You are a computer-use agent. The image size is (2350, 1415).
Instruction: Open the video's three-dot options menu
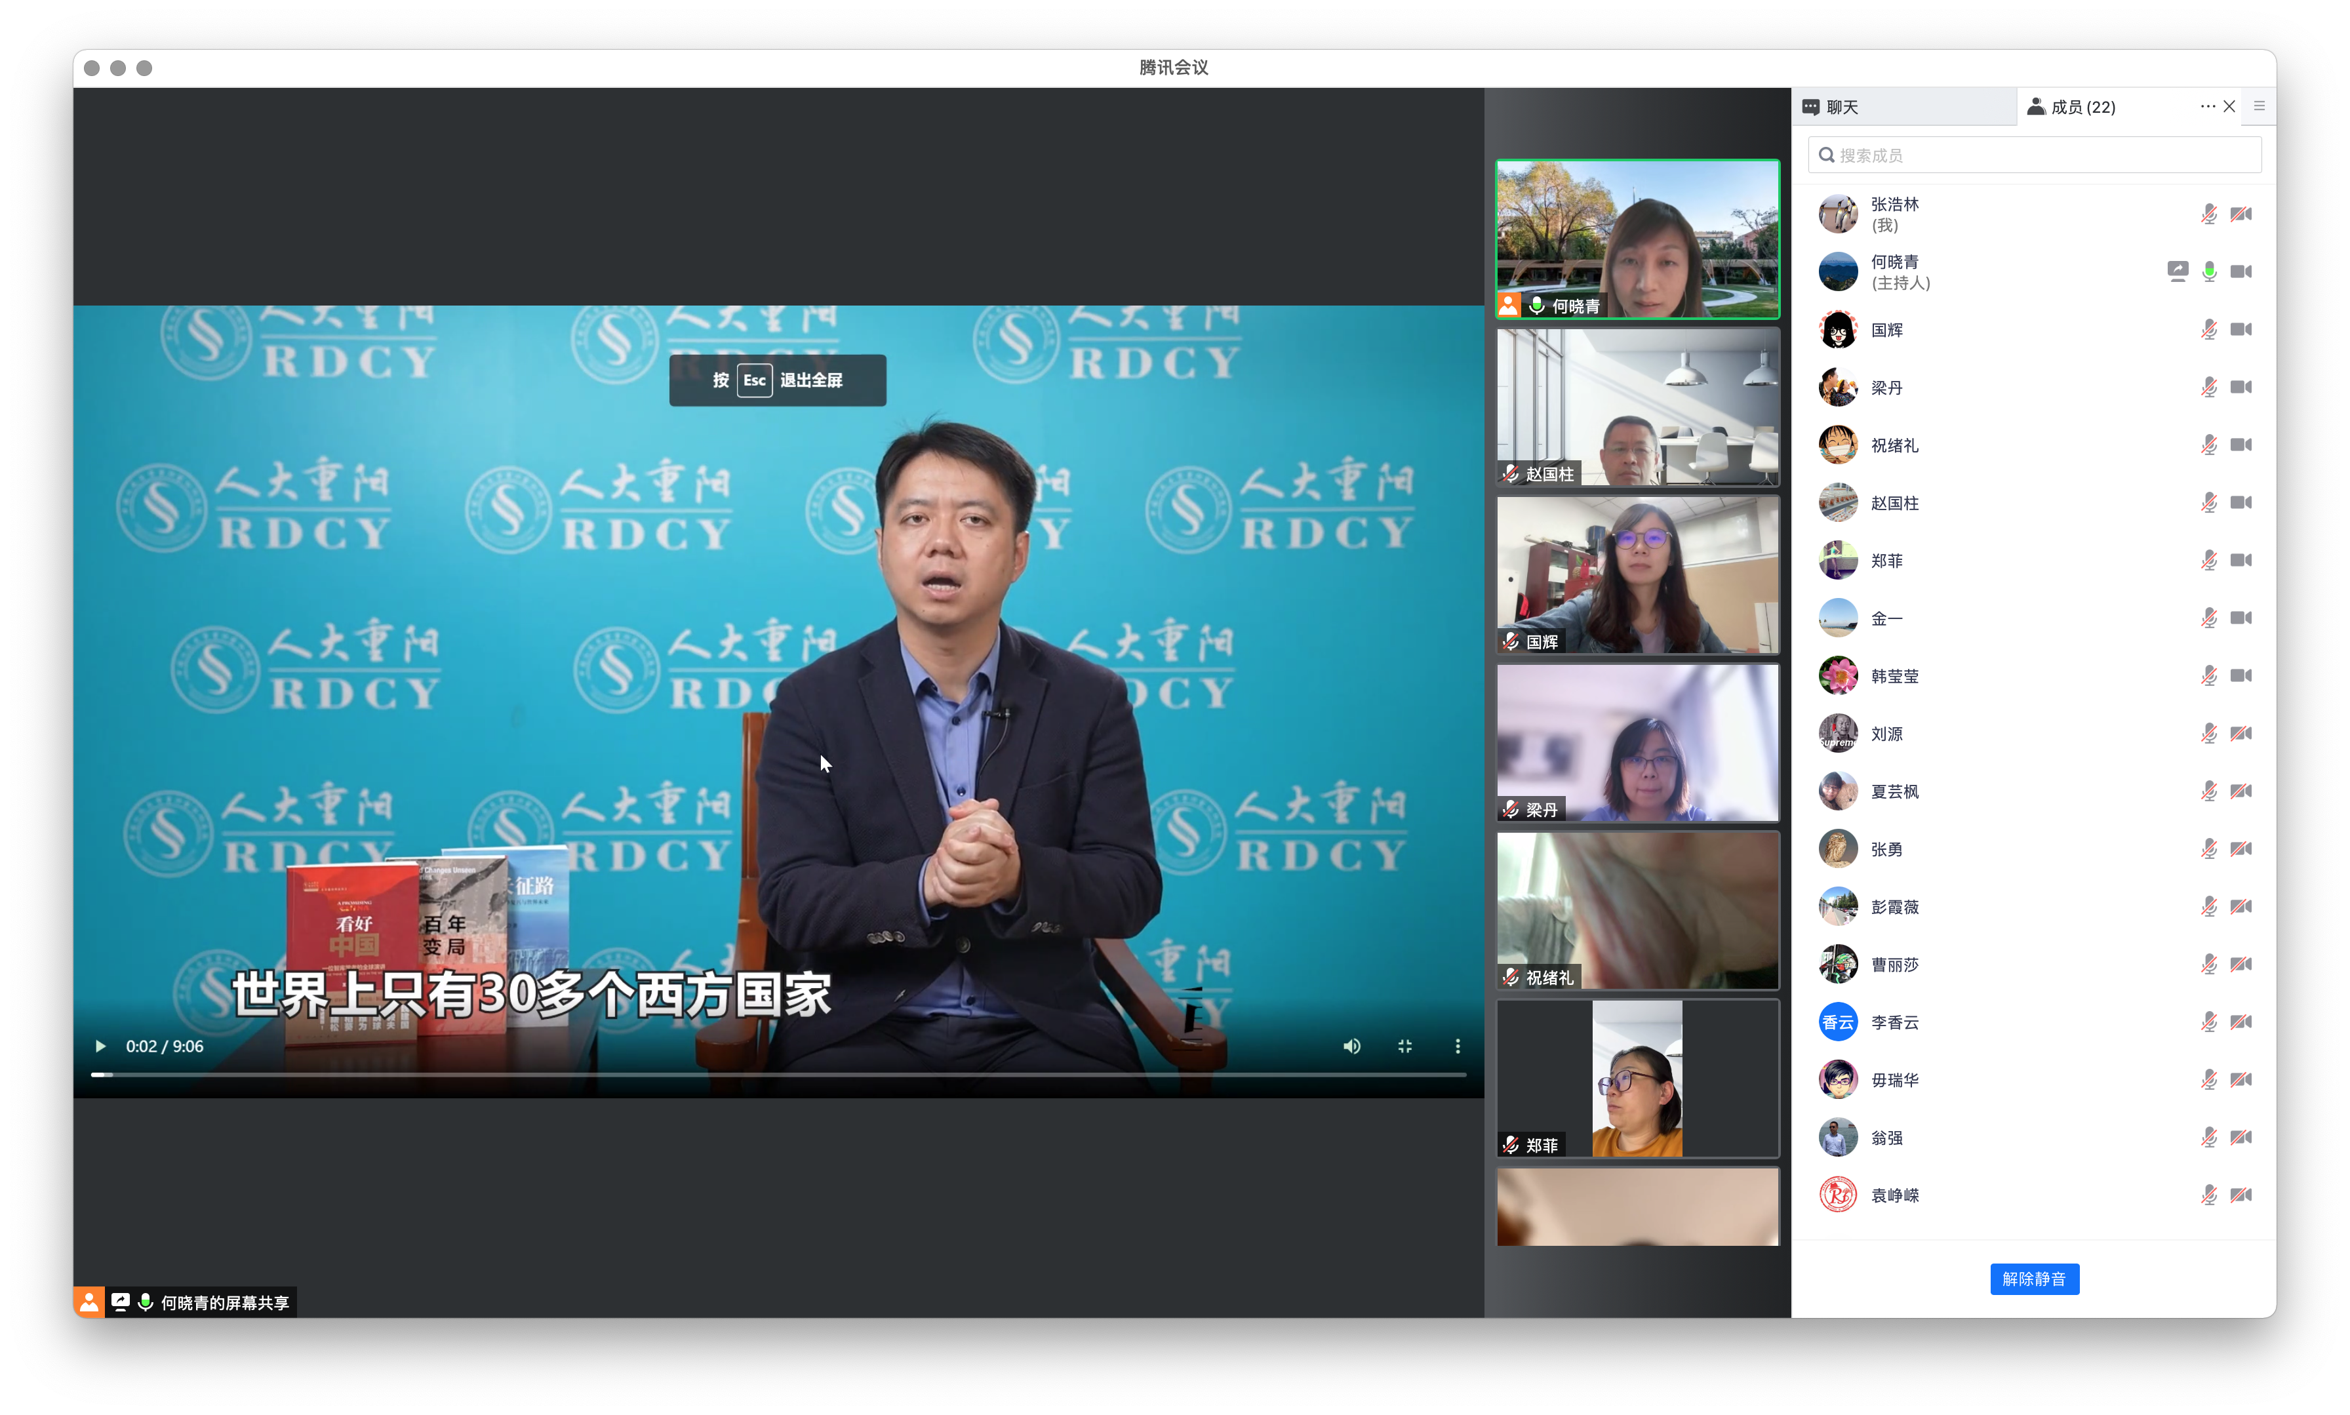(x=1457, y=1046)
